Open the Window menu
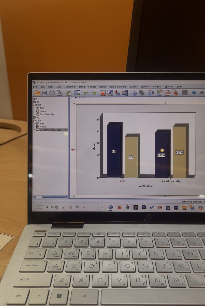The width and height of the screenshot is (205, 306). 169,86
